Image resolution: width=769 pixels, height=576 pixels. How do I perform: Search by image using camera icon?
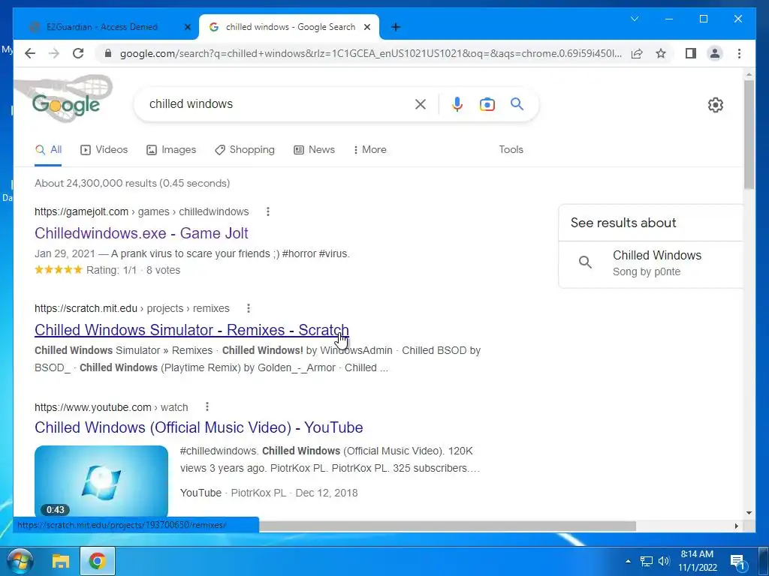tap(487, 104)
